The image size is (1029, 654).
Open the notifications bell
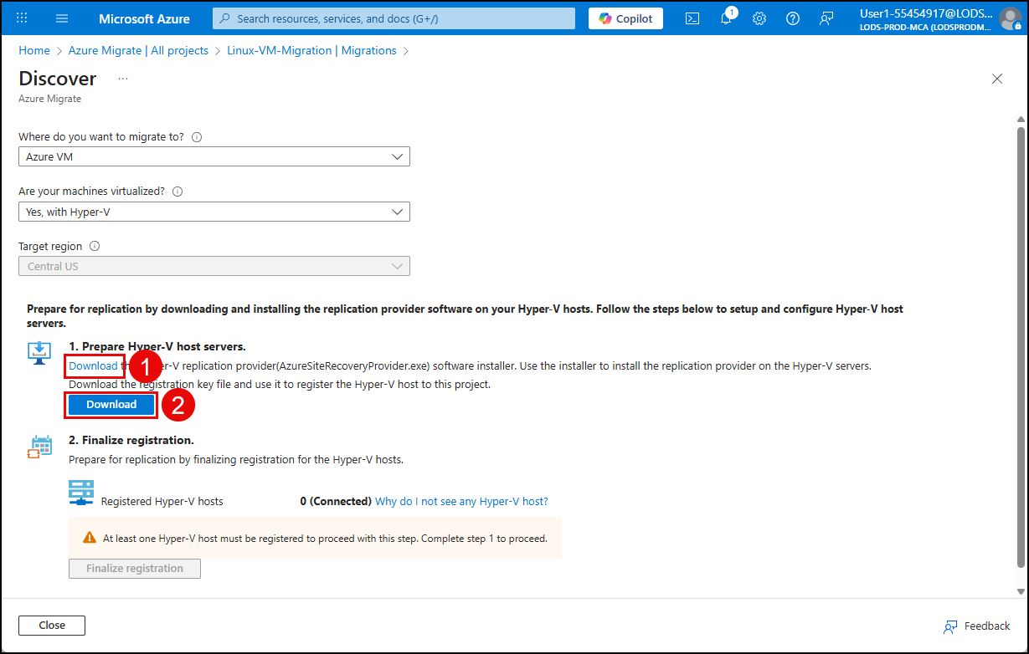pos(726,18)
